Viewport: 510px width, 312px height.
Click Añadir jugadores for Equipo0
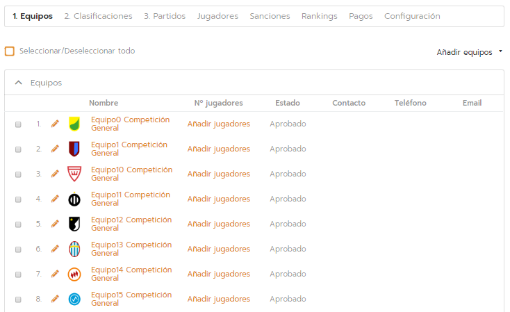219,124
